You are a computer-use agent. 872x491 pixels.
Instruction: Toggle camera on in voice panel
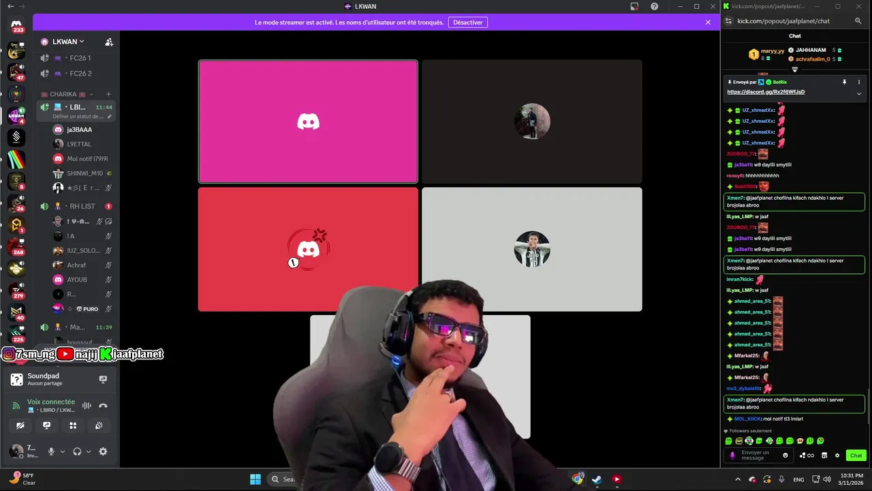[20, 425]
